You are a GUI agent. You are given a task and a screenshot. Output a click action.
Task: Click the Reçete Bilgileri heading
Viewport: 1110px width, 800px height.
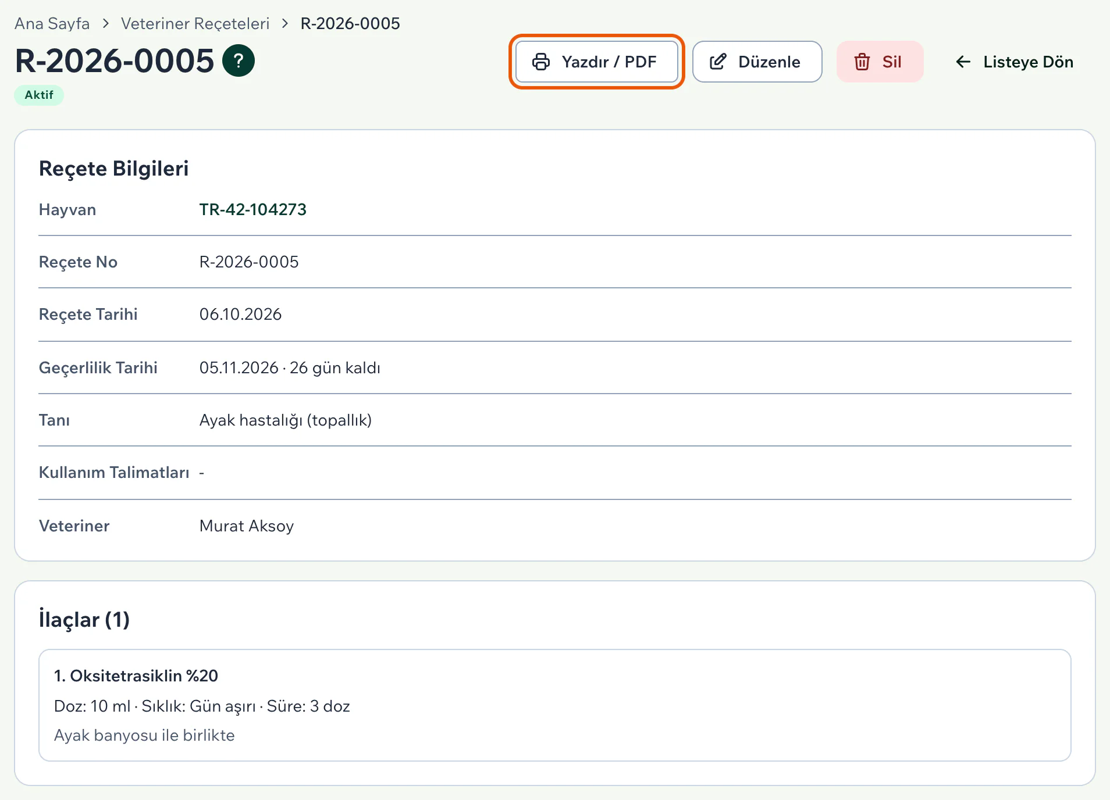[x=114, y=168]
